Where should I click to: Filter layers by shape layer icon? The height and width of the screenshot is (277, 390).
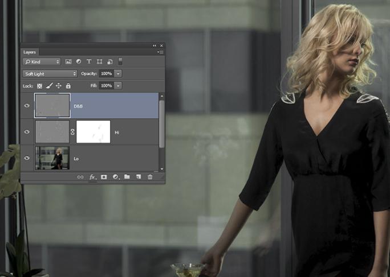click(x=99, y=61)
